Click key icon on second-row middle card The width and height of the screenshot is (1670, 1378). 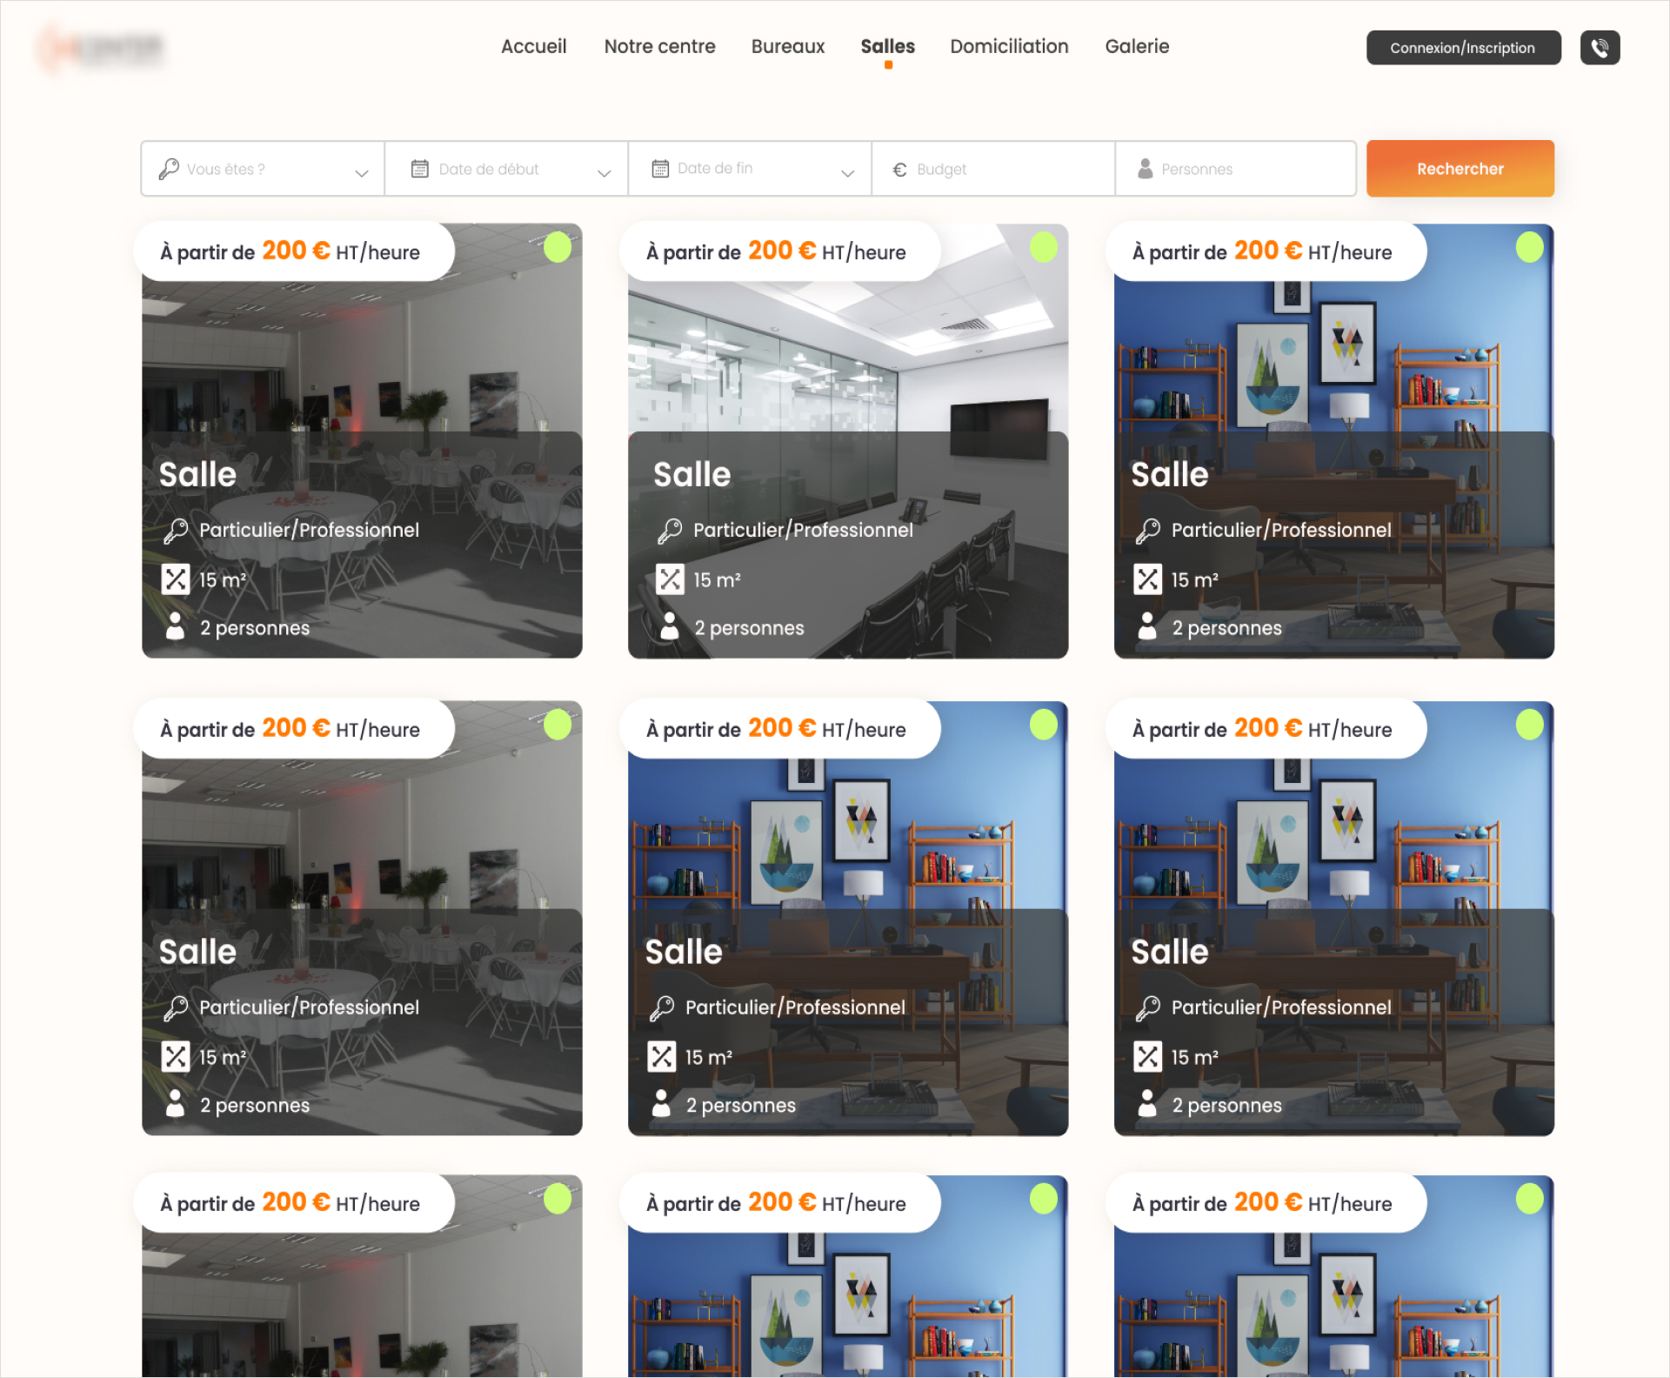click(662, 1007)
